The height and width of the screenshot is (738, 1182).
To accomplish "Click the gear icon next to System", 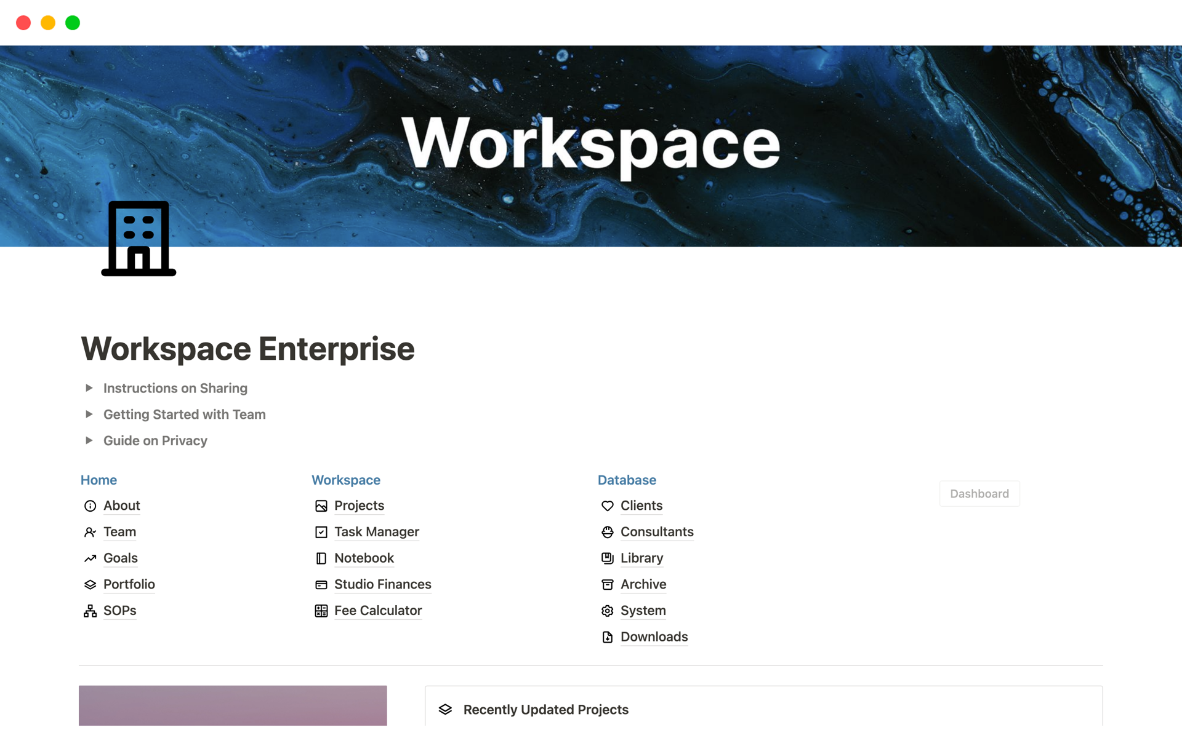I will 607,611.
